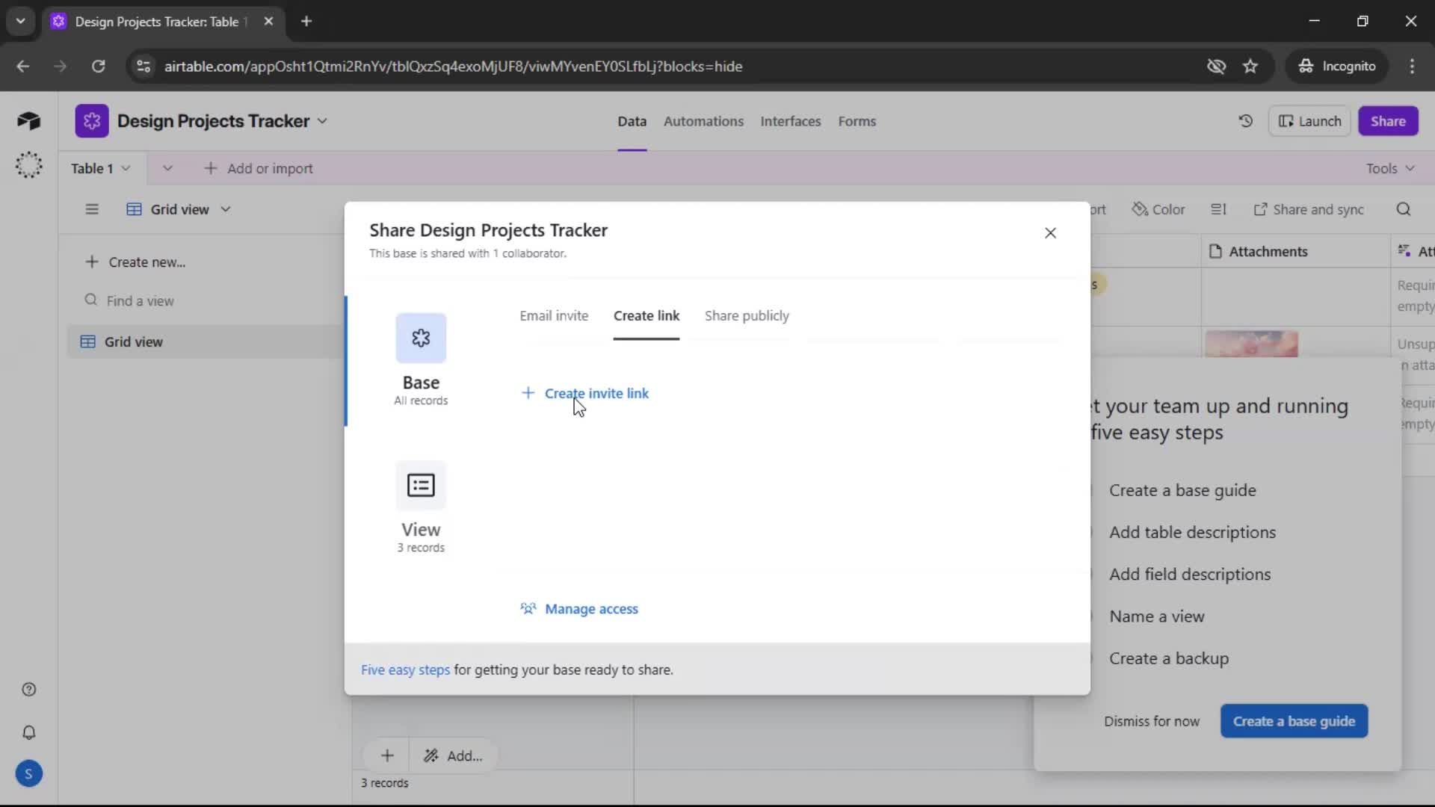The height and width of the screenshot is (807, 1435).
Task: Open the Five easy steps link
Action: [x=405, y=670]
